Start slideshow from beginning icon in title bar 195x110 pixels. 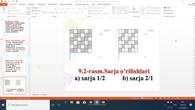point(17,1)
